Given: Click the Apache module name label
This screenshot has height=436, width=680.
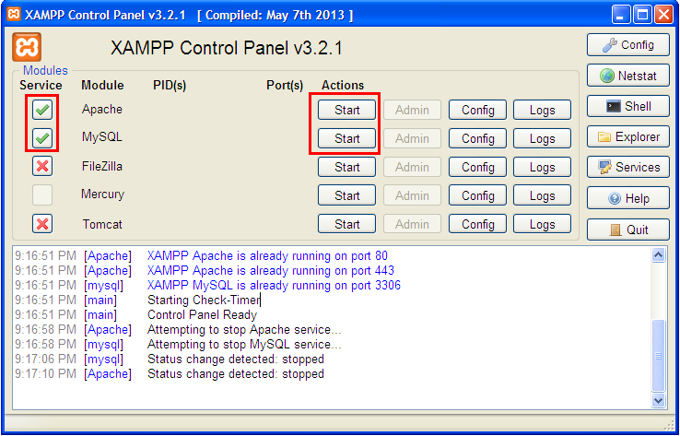Looking at the screenshot, I should click(x=102, y=110).
